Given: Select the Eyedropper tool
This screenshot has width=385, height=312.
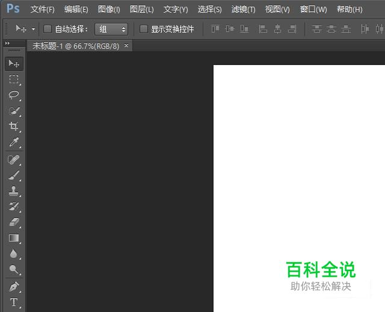Looking at the screenshot, I should point(14,143).
